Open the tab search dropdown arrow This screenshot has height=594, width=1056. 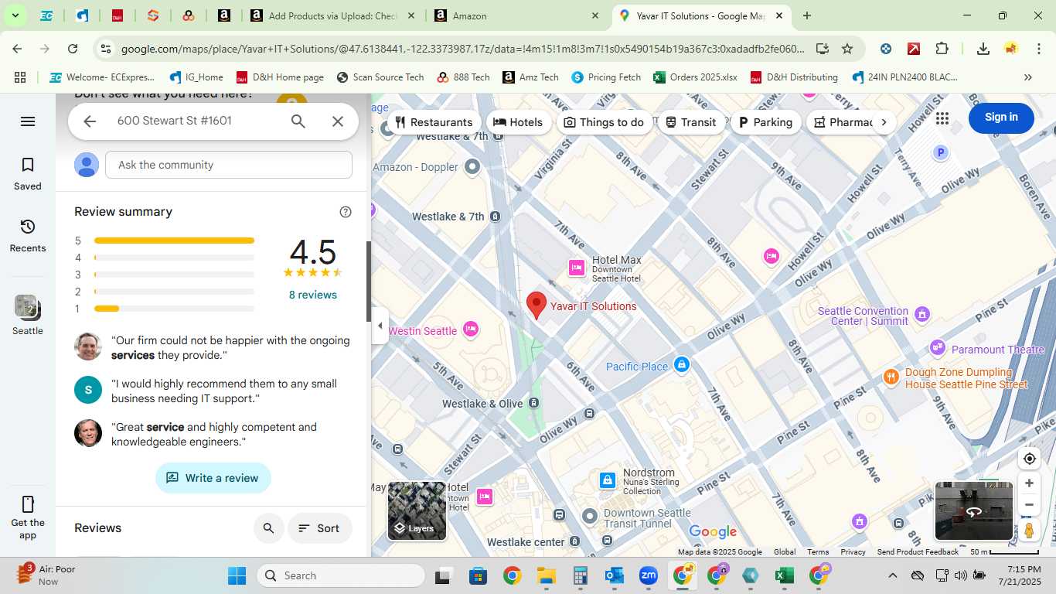tap(15, 15)
